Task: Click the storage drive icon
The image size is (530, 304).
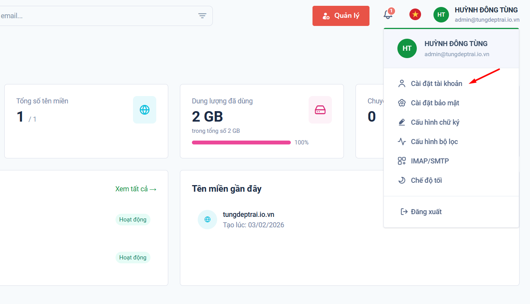Action: pyautogui.click(x=320, y=110)
